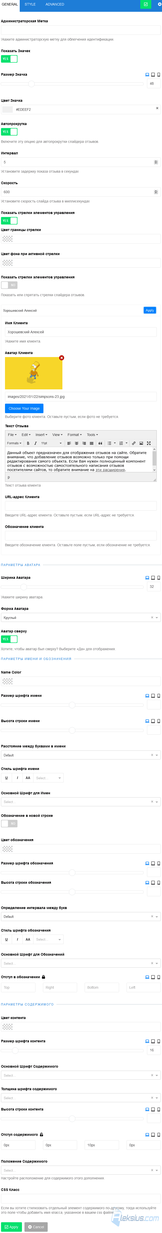Click the green checkmark save icon in header
Viewport: 162px width, 1233px height.
point(146,4)
